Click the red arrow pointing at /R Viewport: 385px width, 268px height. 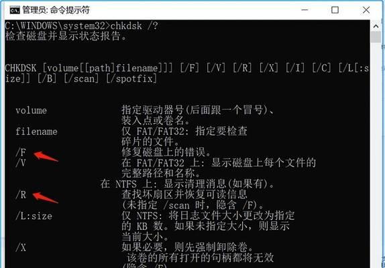[x=45, y=198]
